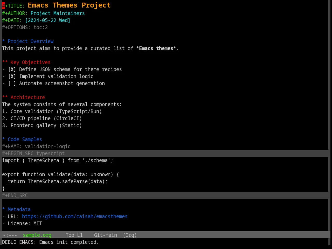The height and width of the screenshot is (249, 332).
Task: Click the closing brace of the validate function
Action: click(x=3, y=188)
